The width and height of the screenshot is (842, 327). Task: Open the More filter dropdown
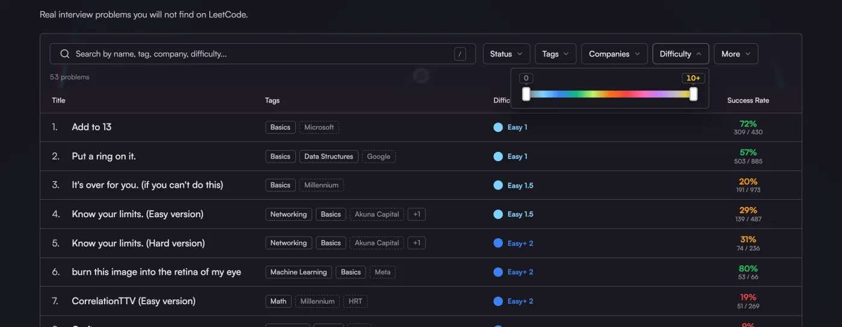[x=736, y=54]
